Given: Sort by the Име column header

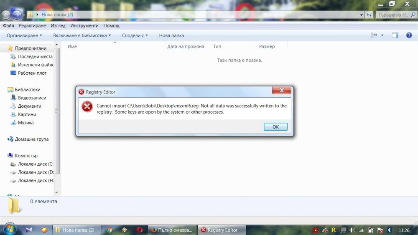Looking at the screenshot, I should 72,46.
